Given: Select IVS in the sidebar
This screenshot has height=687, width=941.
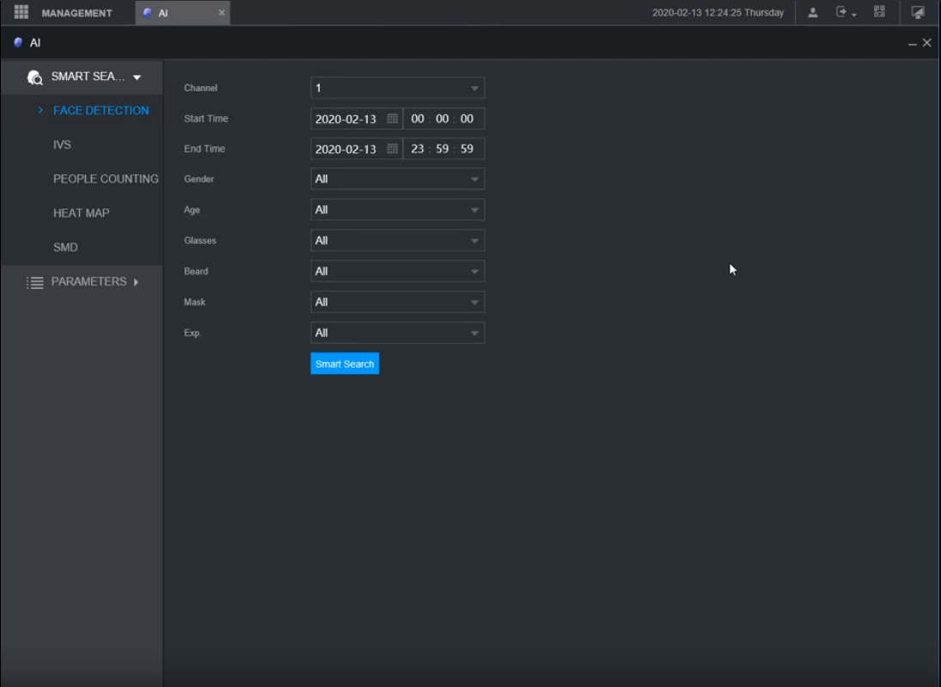Looking at the screenshot, I should (62, 145).
